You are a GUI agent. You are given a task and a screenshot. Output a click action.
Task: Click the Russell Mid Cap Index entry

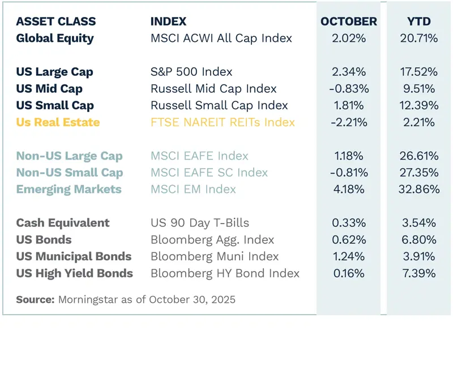(213, 89)
